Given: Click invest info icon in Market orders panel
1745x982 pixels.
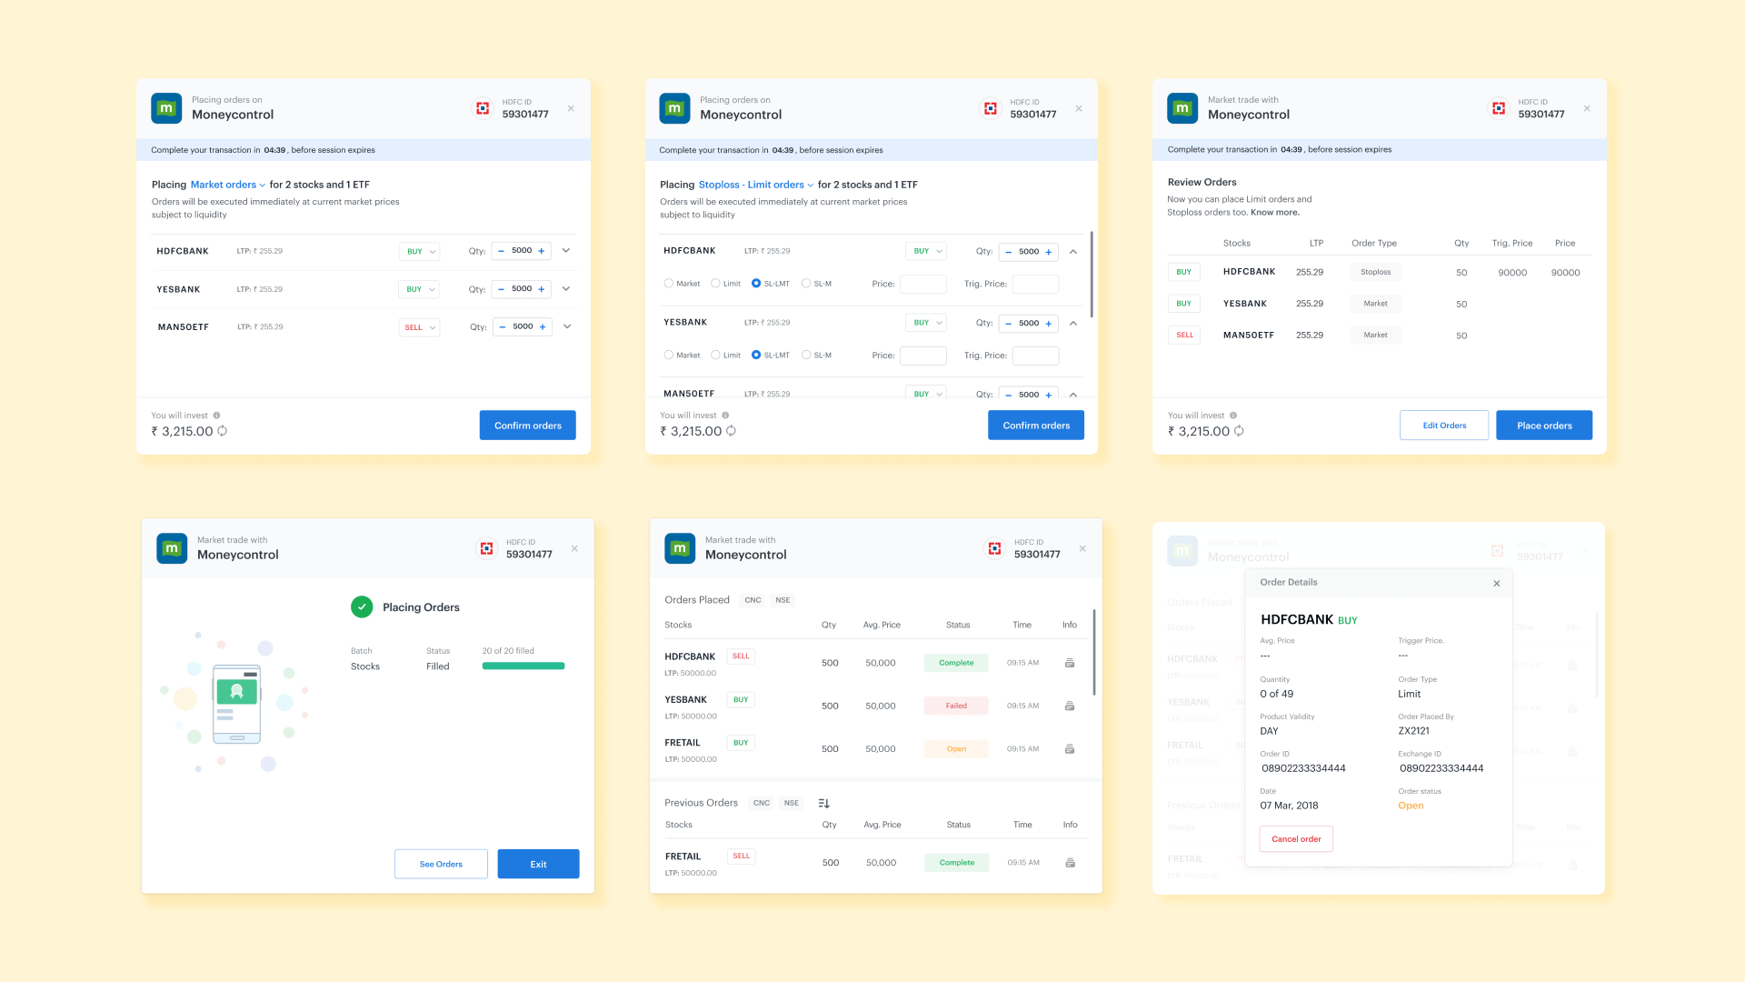Looking at the screenshot, I should coord(216,416).
